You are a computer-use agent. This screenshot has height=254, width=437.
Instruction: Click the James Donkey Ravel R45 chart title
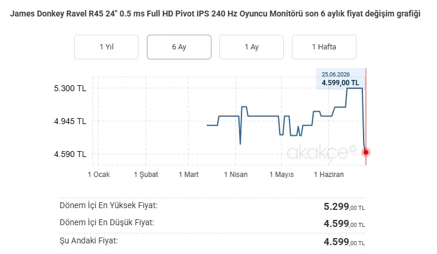tap(215, 14)
